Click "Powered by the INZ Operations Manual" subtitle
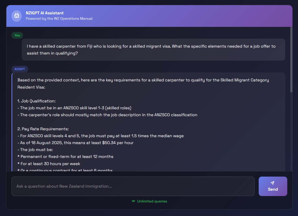Viewport: 298px width, 216px height. [x=59, y=18]
